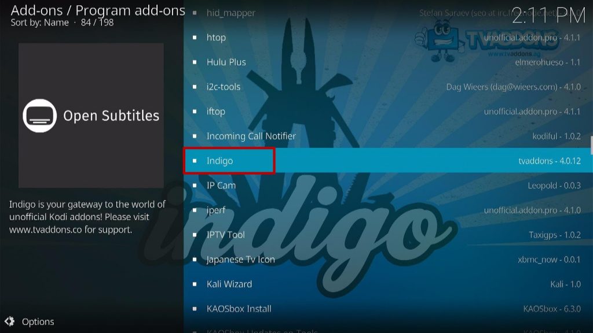Image resolution: width=593 pixels, height=333 pixels.
Task: Open the Kali Wizard add-on
Action: 388,284
